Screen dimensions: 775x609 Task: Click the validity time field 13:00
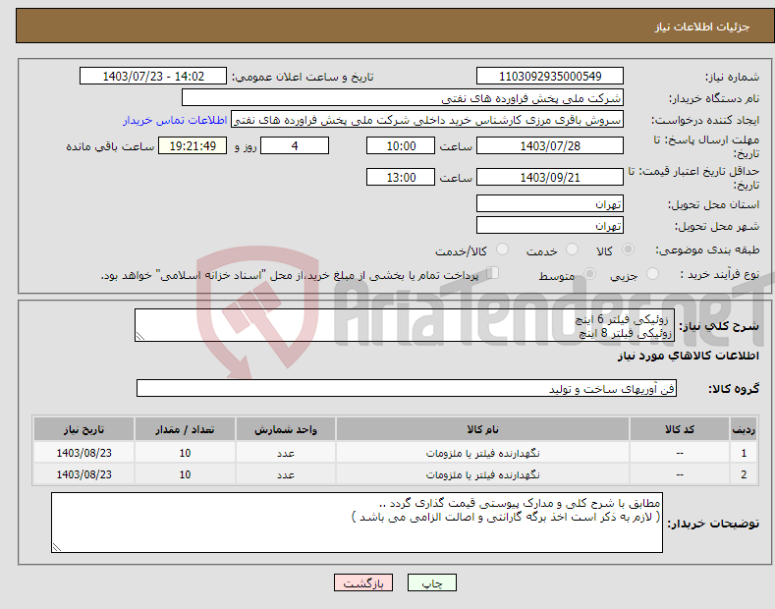tap(401, 177)
